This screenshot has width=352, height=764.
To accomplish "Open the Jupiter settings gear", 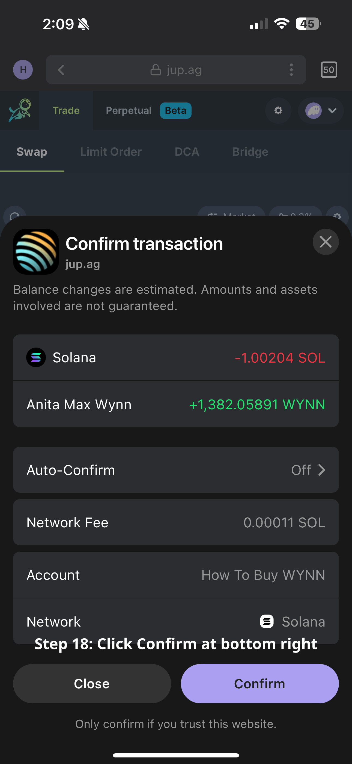I will (278, 111).
